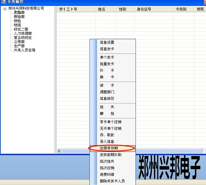Sort by the 姓名 column header
This screenshot has height=185, width=206.
[x=102, y=9]
